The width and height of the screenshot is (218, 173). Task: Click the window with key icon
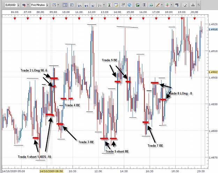pos(116,5)
